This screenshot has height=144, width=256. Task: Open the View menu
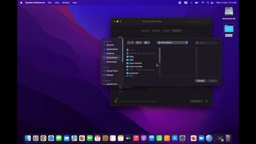(x=57, y=3)
